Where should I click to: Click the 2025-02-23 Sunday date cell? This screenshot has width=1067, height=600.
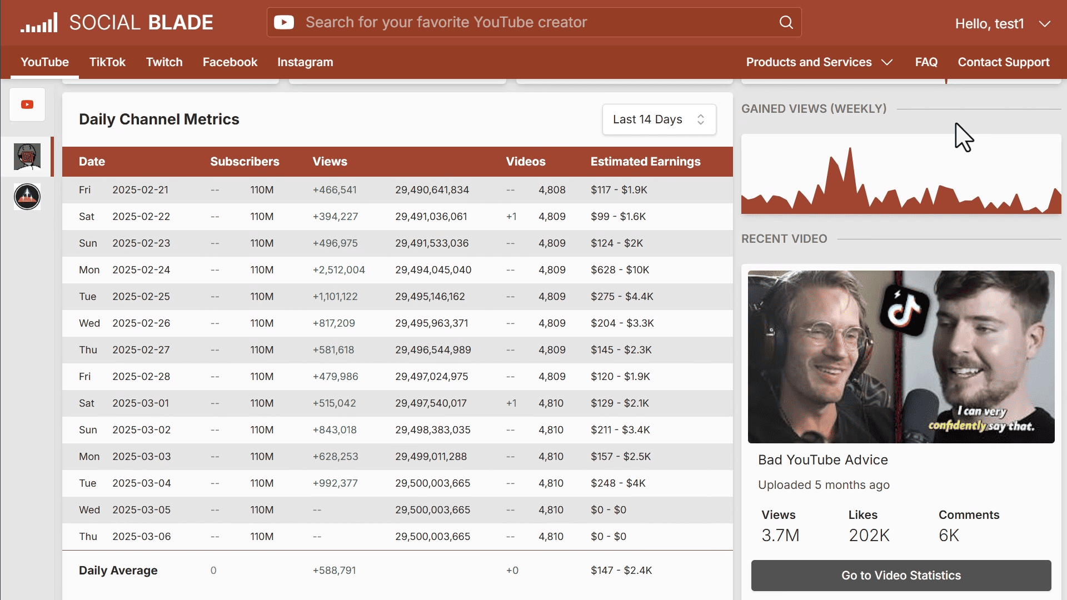[141, 243]
